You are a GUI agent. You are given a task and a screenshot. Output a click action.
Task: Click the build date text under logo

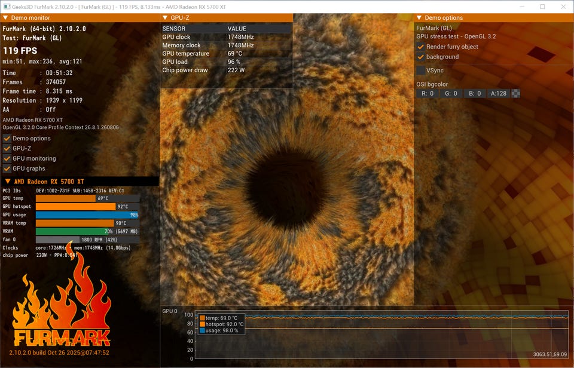59,352
